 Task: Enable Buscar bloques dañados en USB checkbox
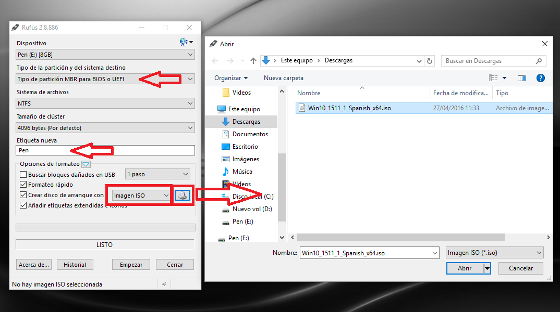pyautogui.click(x=23, y=175)
